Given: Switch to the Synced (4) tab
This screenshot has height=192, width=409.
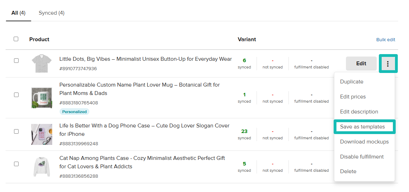Looking at the screenshot, I should click(52, 13).
